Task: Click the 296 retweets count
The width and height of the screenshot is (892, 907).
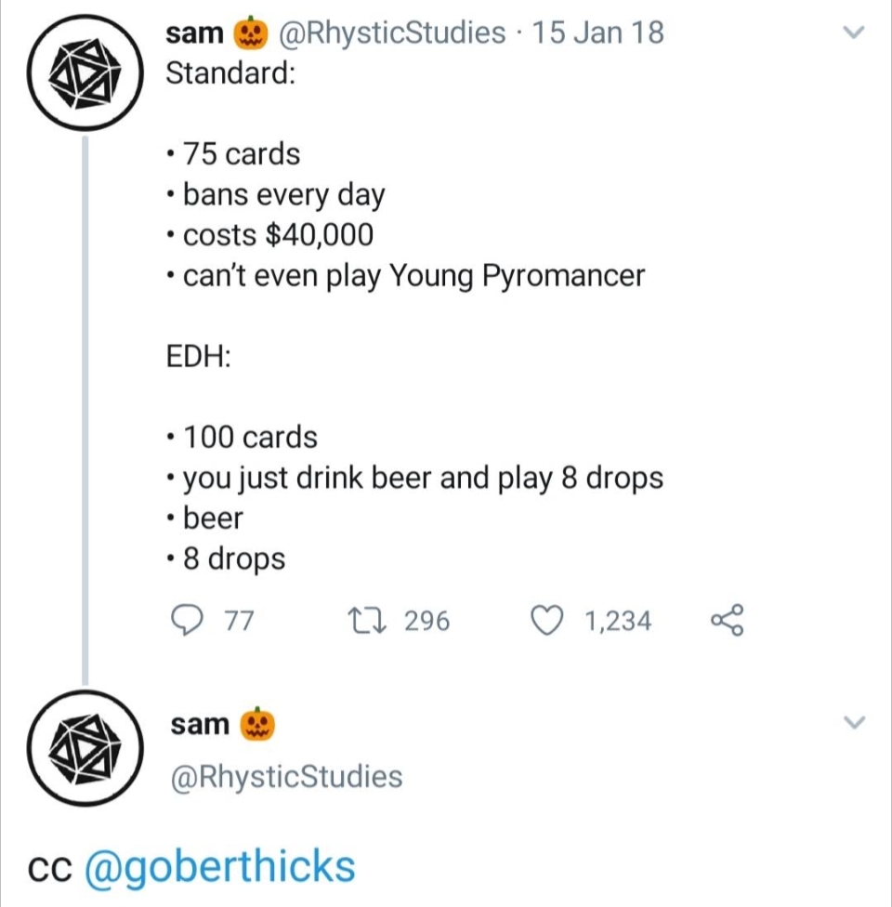Action: pos(426,621)
